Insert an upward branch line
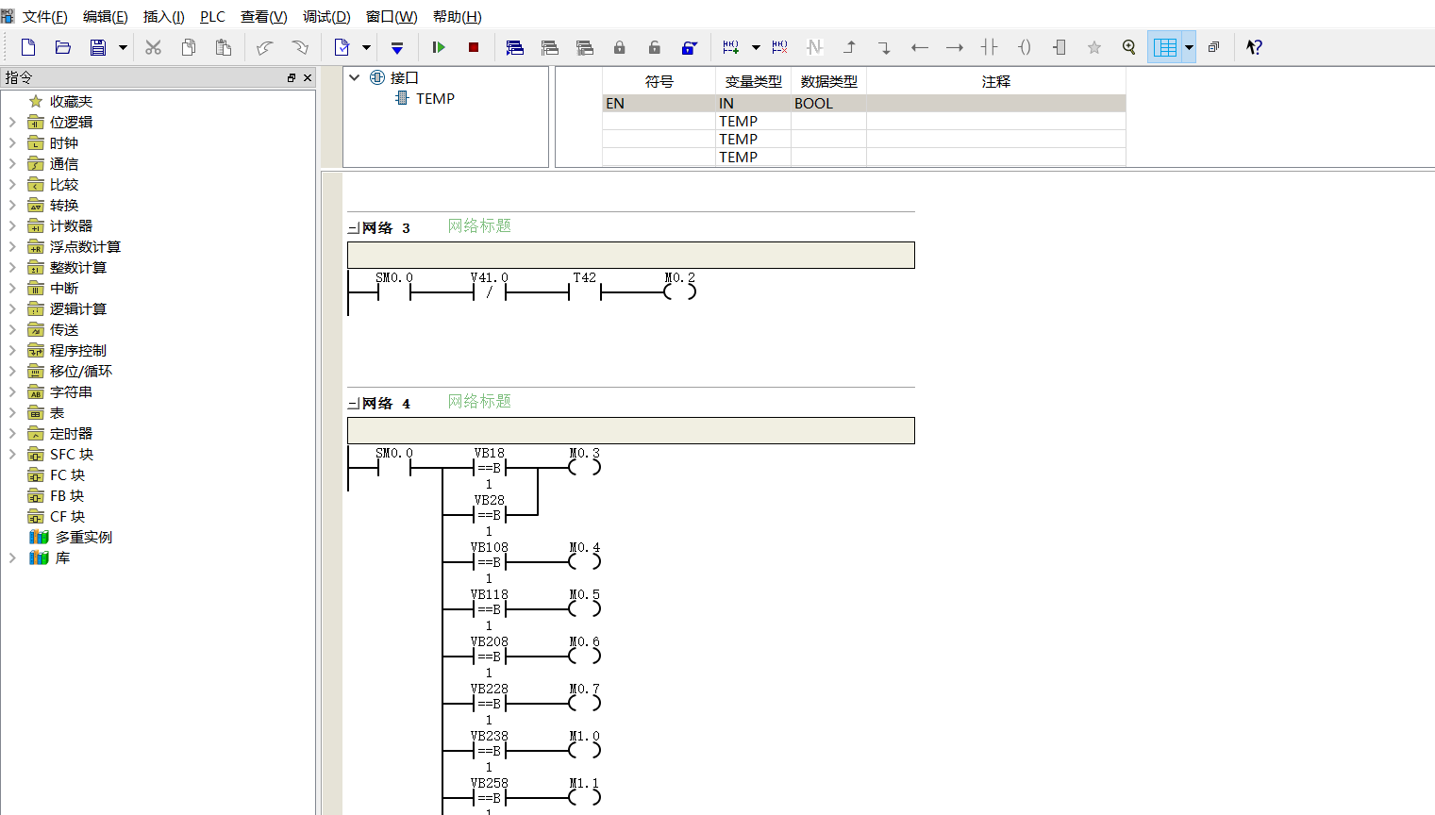 click(x=850, y=47)
